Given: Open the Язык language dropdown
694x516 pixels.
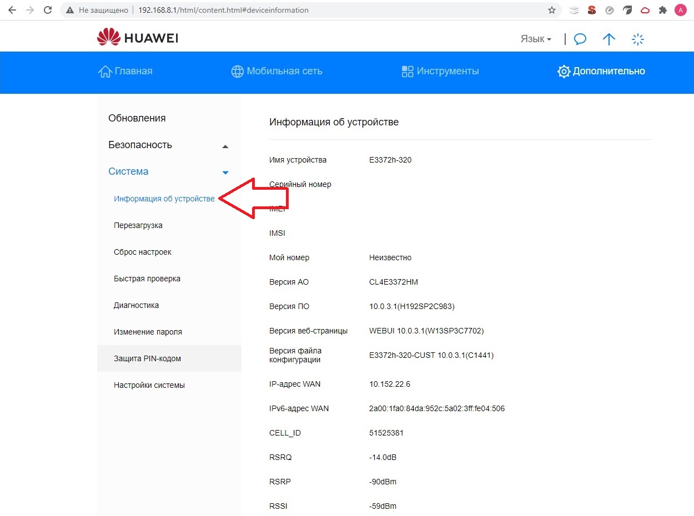Looking at the screenshot, I should [x=536, y=39].
